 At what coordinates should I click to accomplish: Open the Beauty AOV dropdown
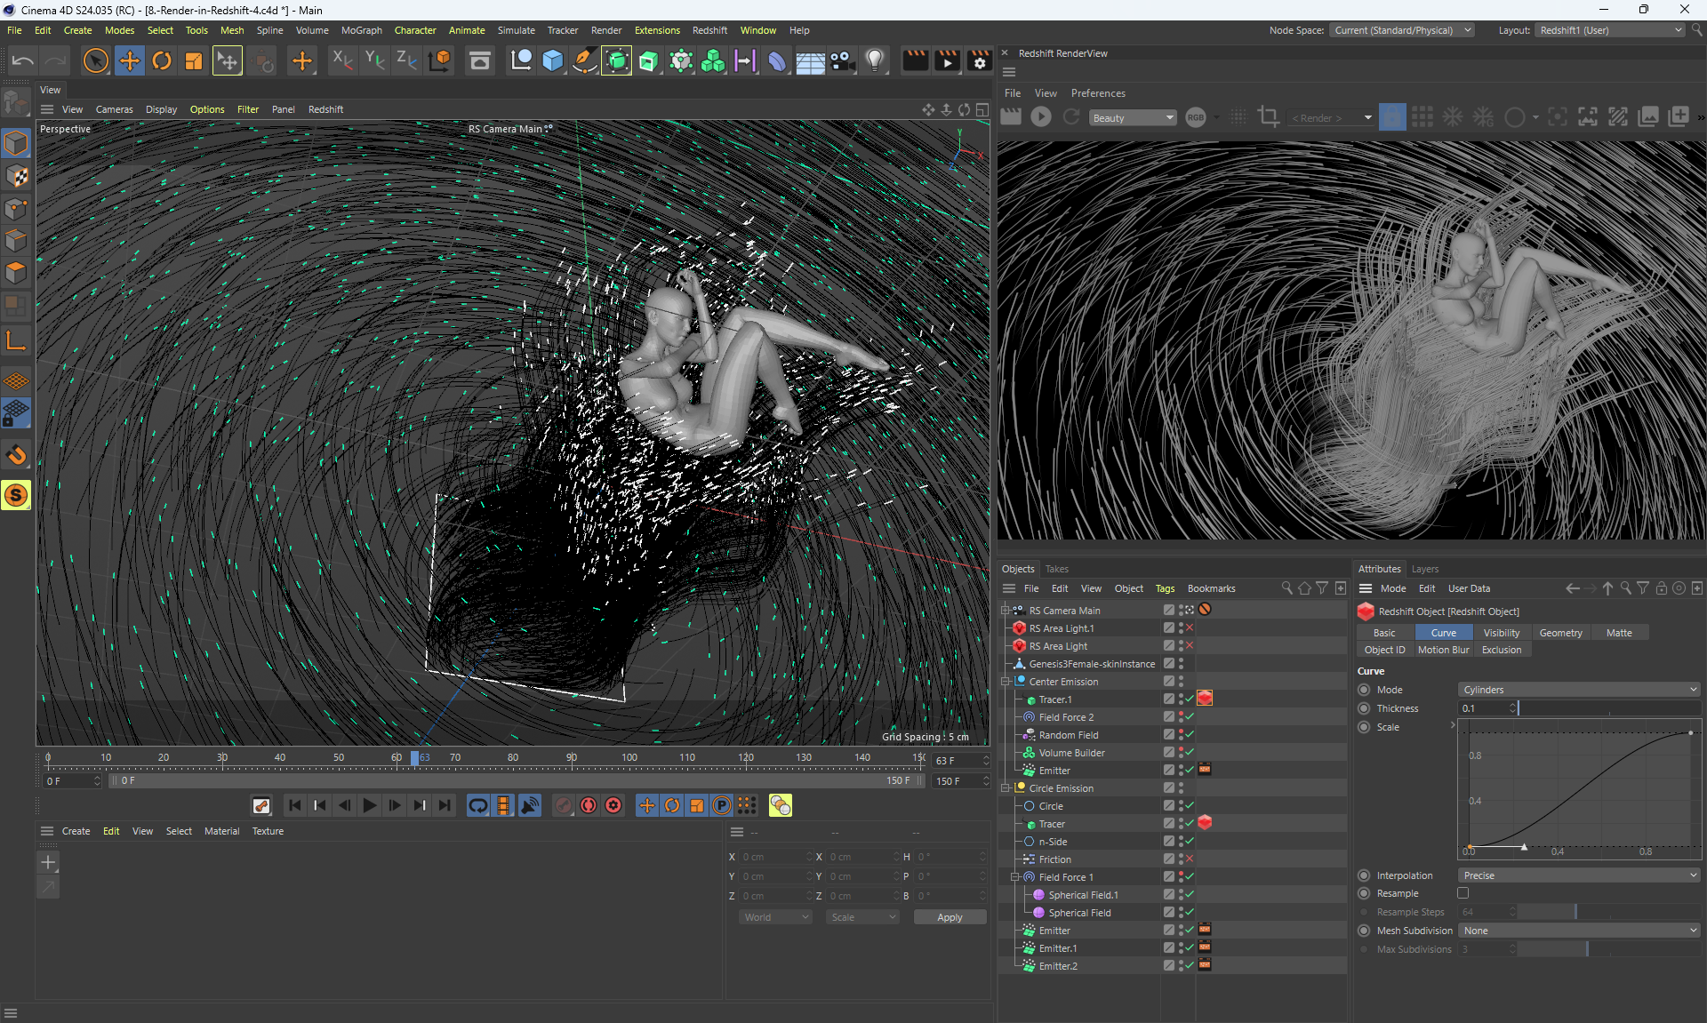(1133, 117)
